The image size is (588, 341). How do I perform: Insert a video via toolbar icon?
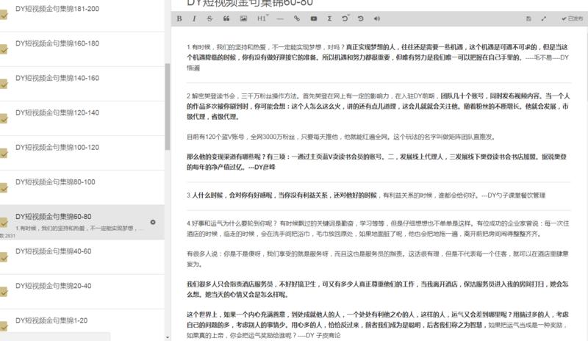click(x=314, y=18)
